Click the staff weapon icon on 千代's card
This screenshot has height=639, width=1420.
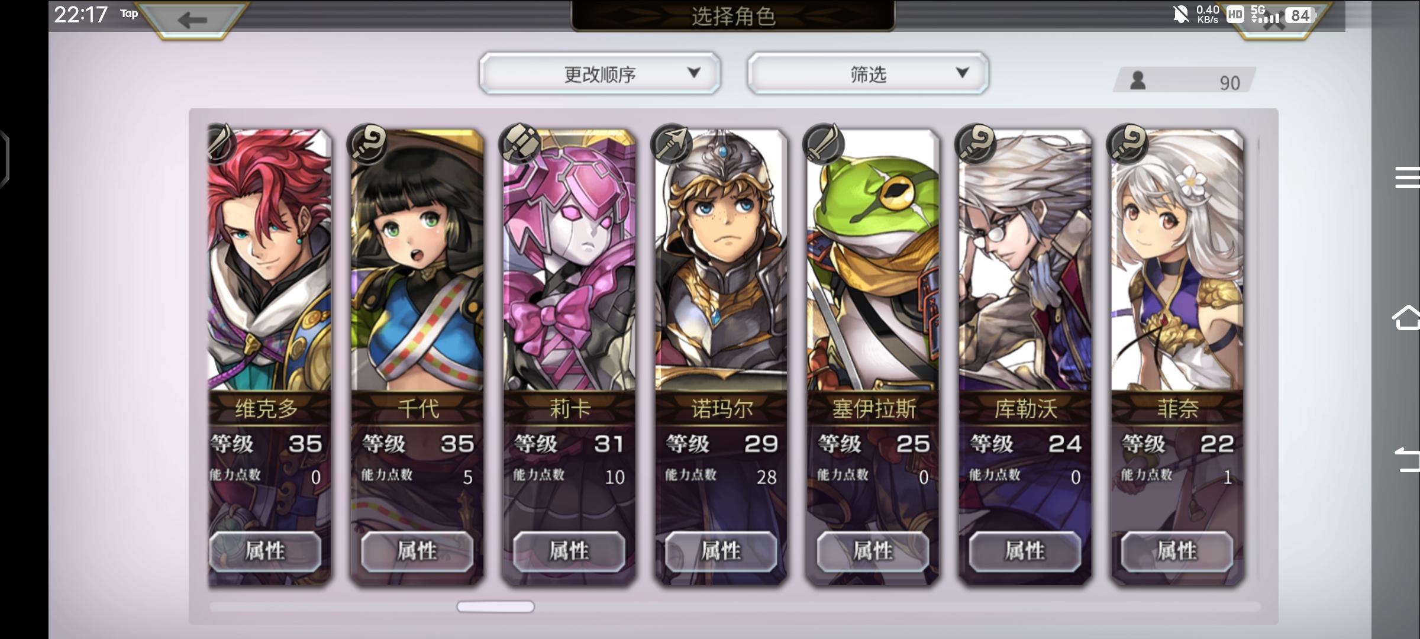[367, 144]
